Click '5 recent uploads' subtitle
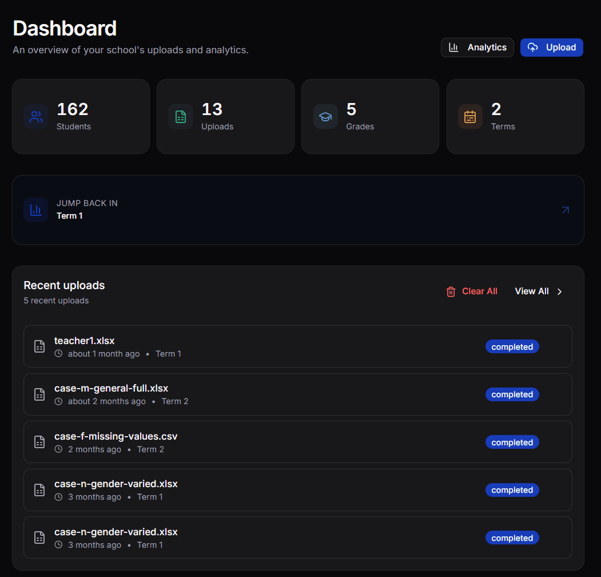601x577 pixels. 56,301
